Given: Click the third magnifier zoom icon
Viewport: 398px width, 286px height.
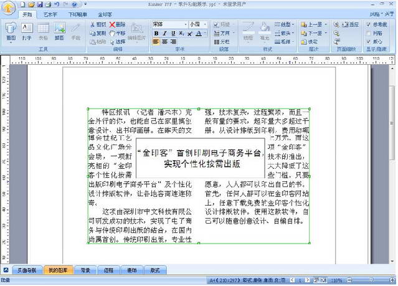Looking at the screenshot, I should 336,41.
